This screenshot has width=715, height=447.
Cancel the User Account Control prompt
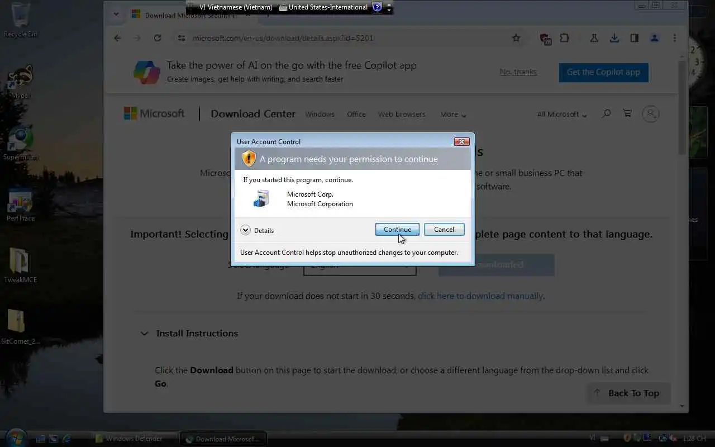(444, 230)
